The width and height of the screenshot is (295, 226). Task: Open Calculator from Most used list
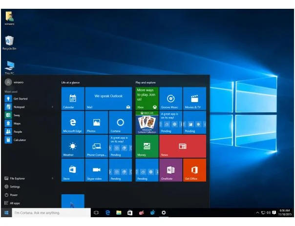(29, 140)
